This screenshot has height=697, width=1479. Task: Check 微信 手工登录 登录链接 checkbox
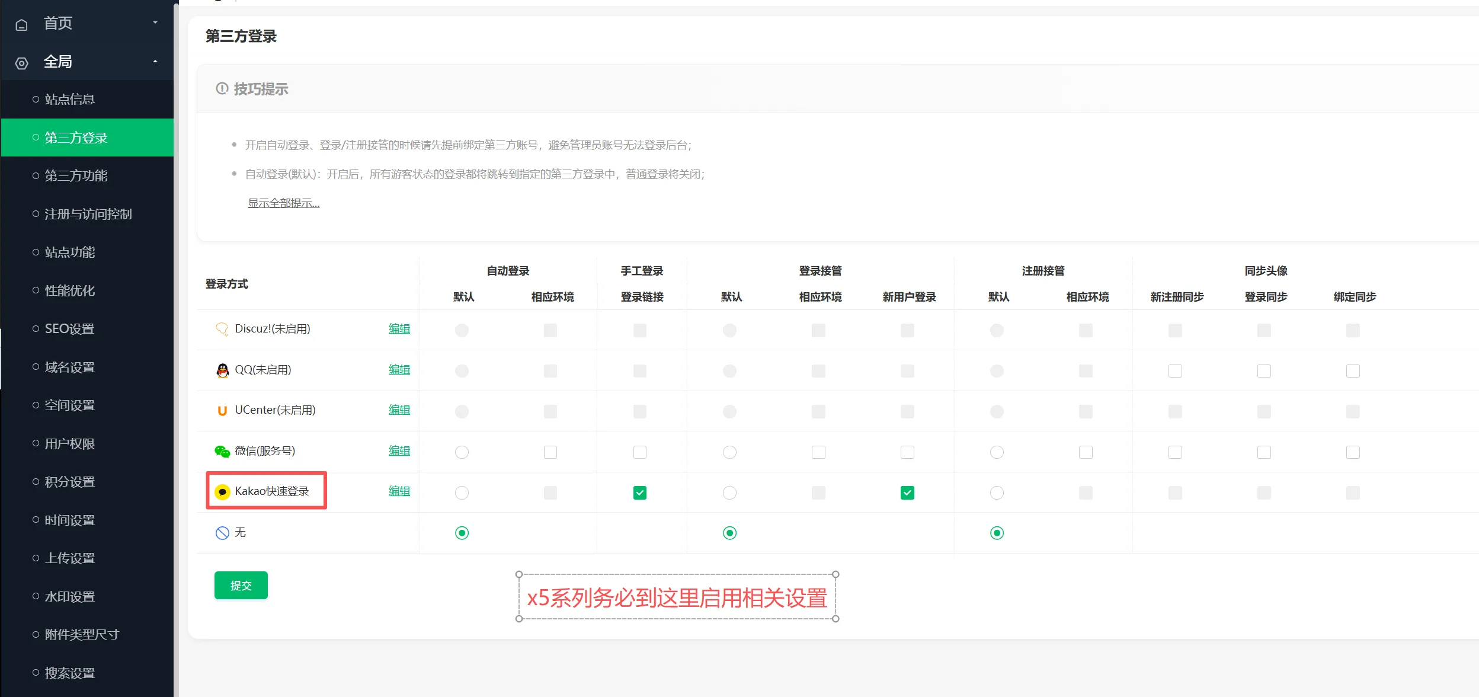(640, 452)
